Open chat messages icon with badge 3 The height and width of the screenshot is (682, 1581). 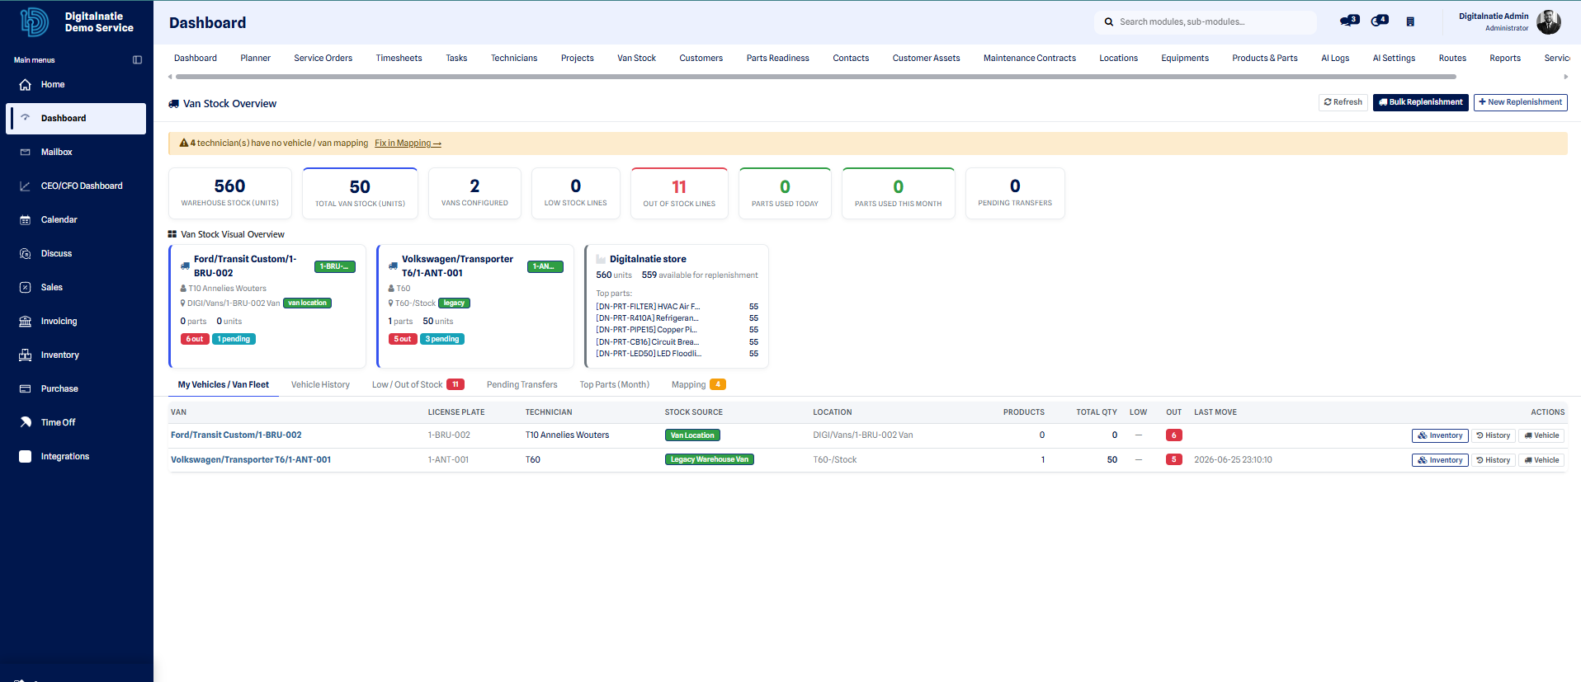[x=1349, y=21]
